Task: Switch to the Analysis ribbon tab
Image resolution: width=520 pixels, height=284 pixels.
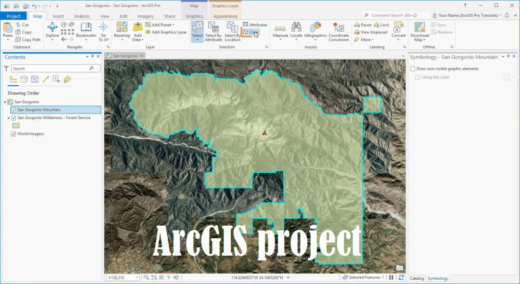Action: 82,16
